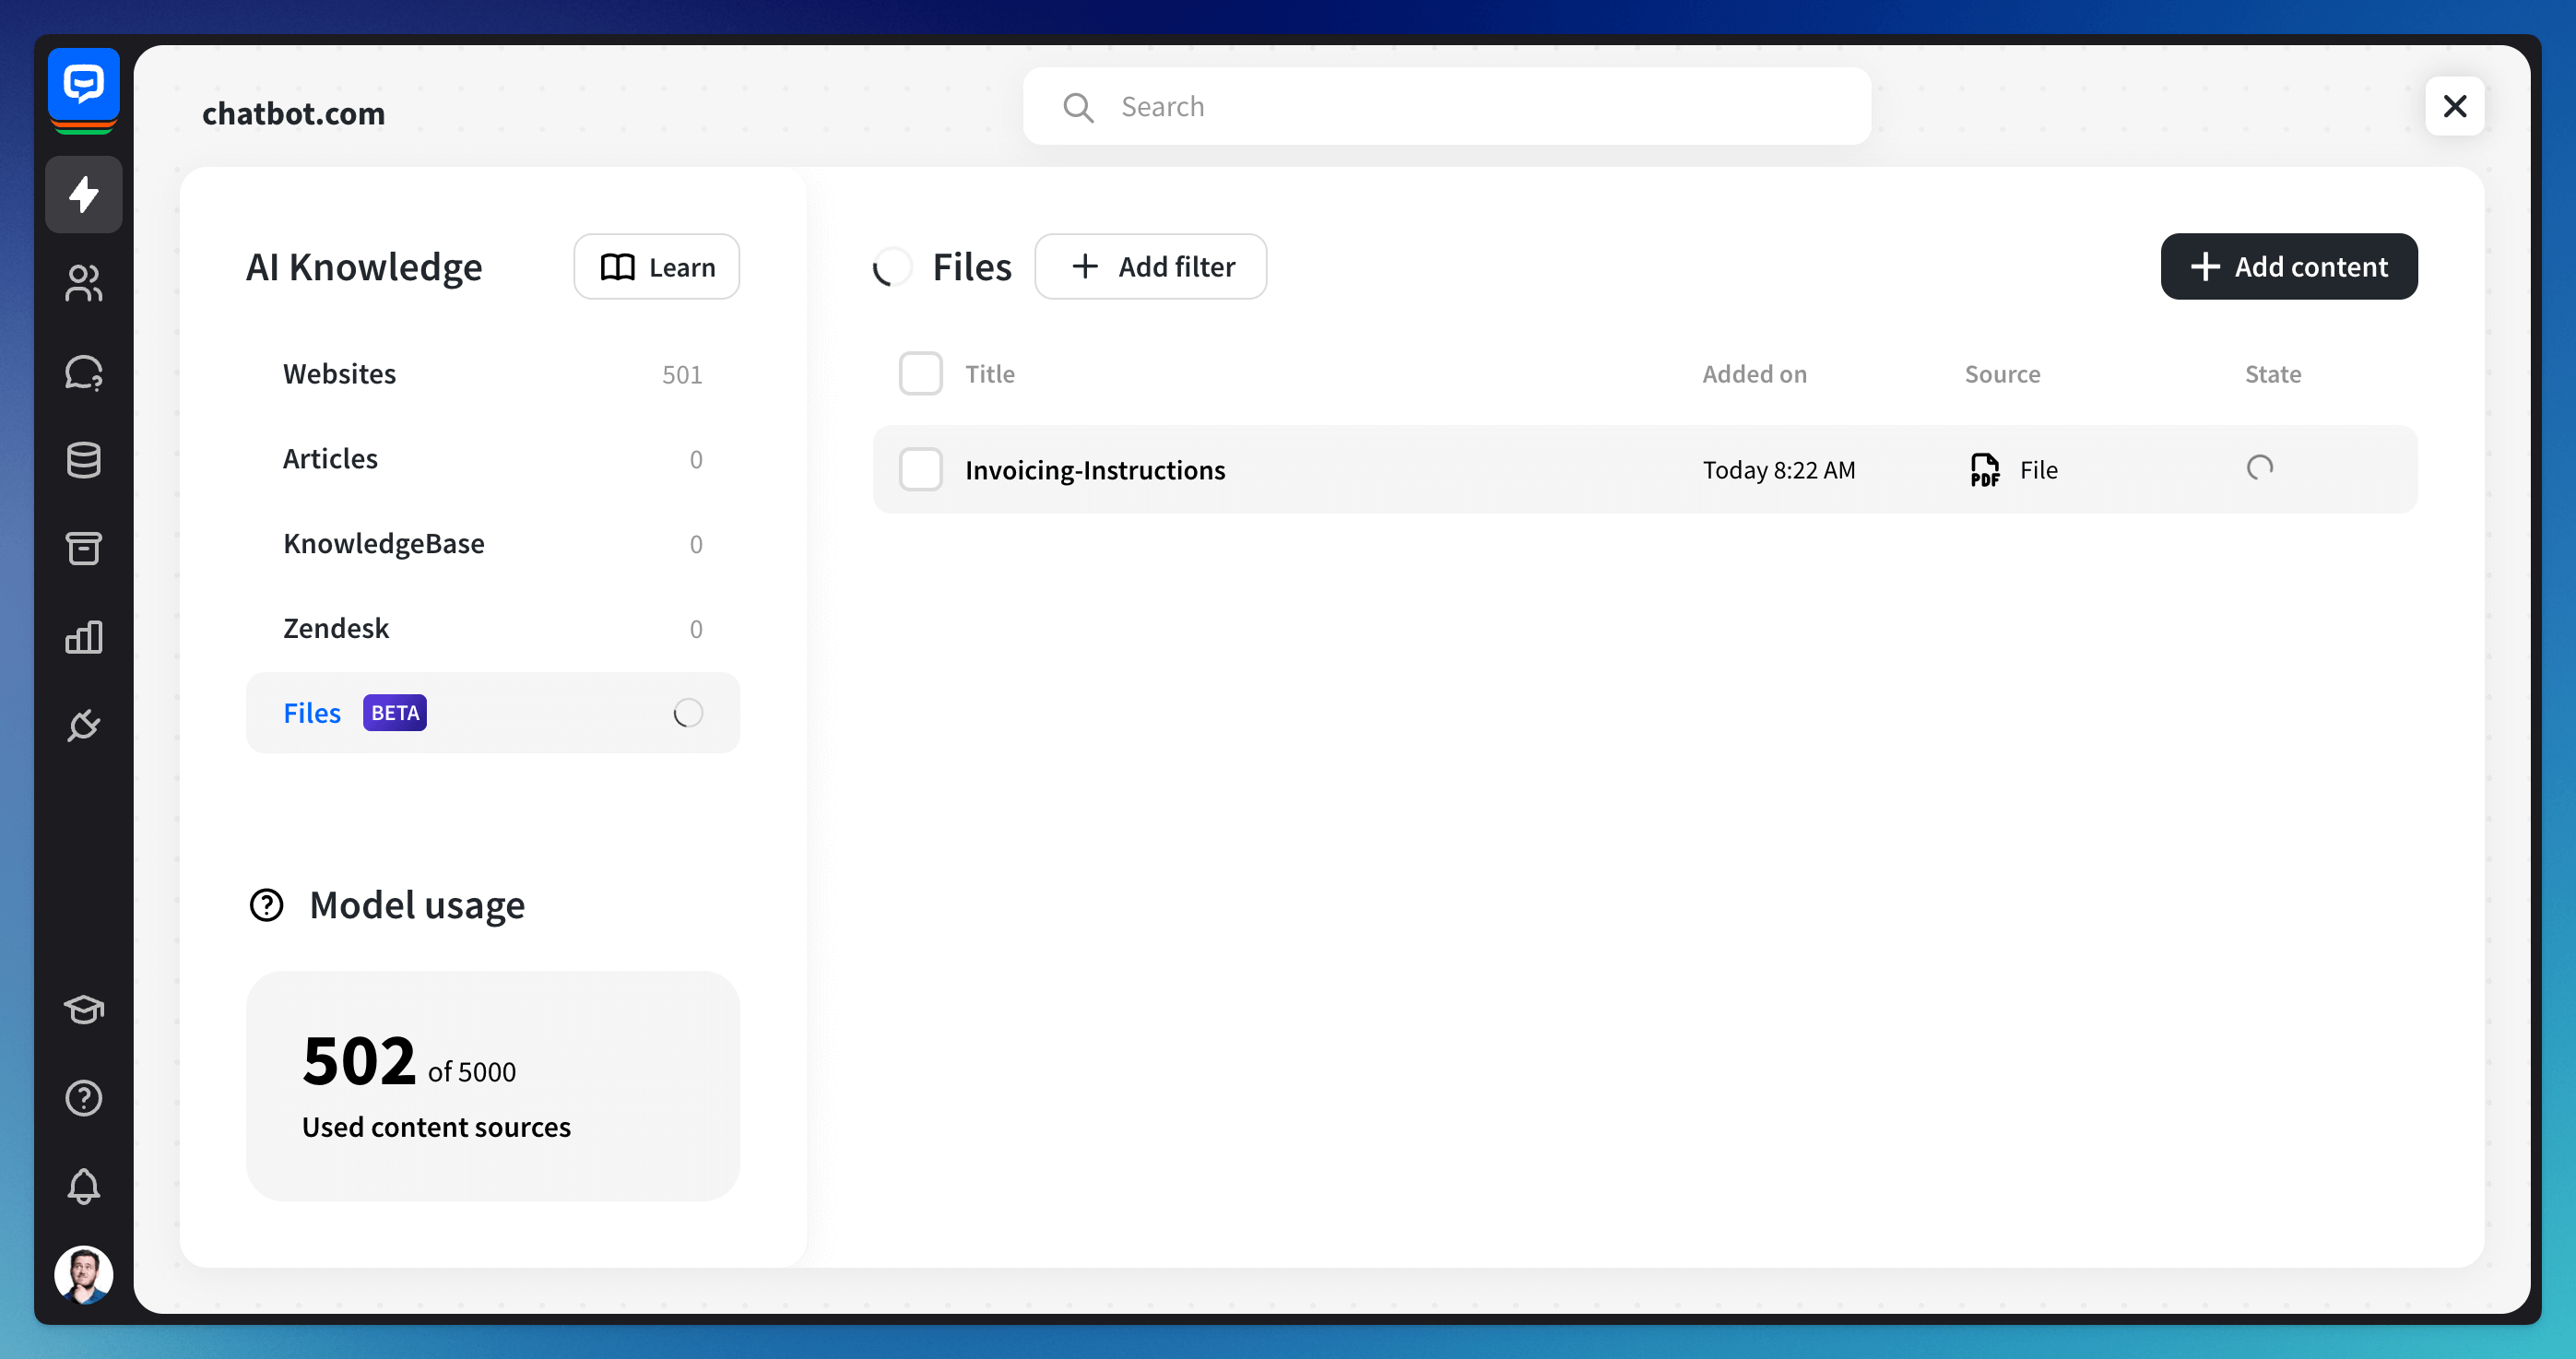Click the Source column header
2576x1359 pixels.
click(x=2002, y=374)
